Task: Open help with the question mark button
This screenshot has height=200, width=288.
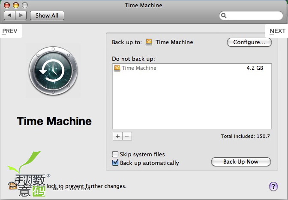Action: [273, 186]
